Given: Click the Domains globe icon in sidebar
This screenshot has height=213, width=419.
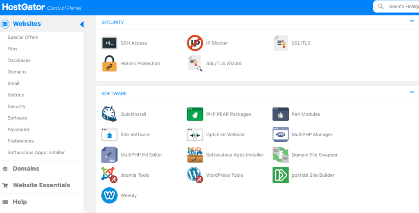Looking at the screenshot, I should (x=5, y=169).
